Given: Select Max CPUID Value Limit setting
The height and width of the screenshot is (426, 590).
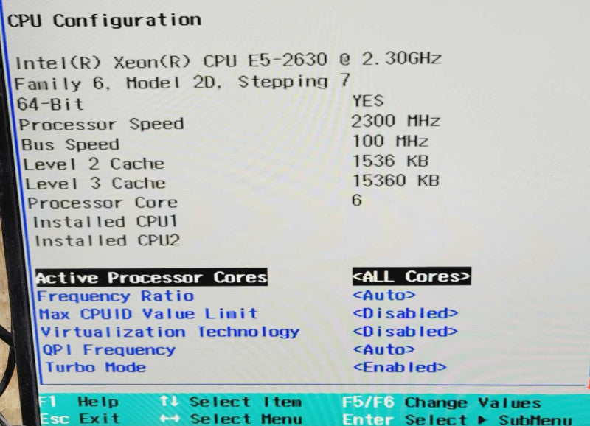Looking at the screenshot, I should coord(148,313).
